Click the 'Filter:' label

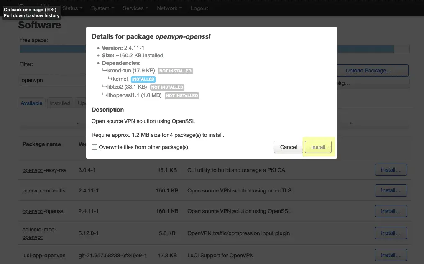(x=26, y=64)
